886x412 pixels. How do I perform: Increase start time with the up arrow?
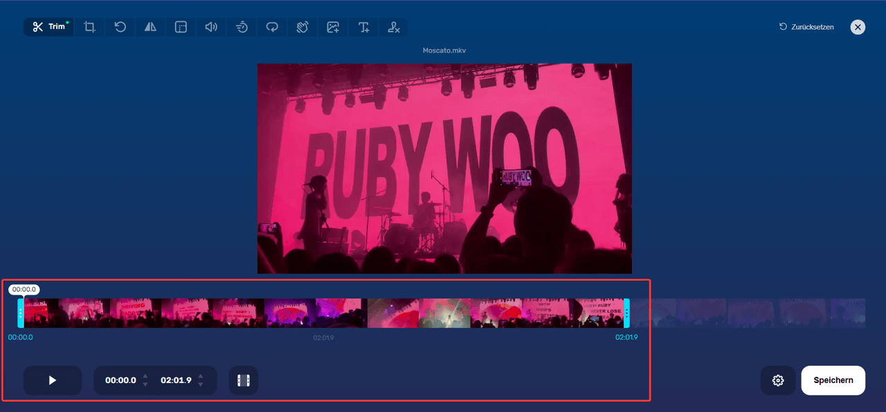tap(145, 376)
